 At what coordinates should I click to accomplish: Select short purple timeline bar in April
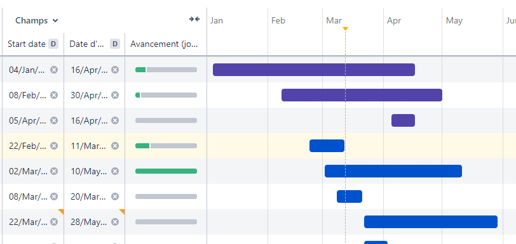click(x=403, y=120)
